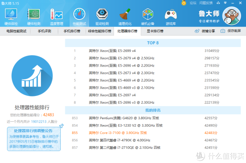The height and width of the screenshot is (163, 246).
Task: Click the 42557分 score value
Action: pyautogui.click(x=211, y=118)
